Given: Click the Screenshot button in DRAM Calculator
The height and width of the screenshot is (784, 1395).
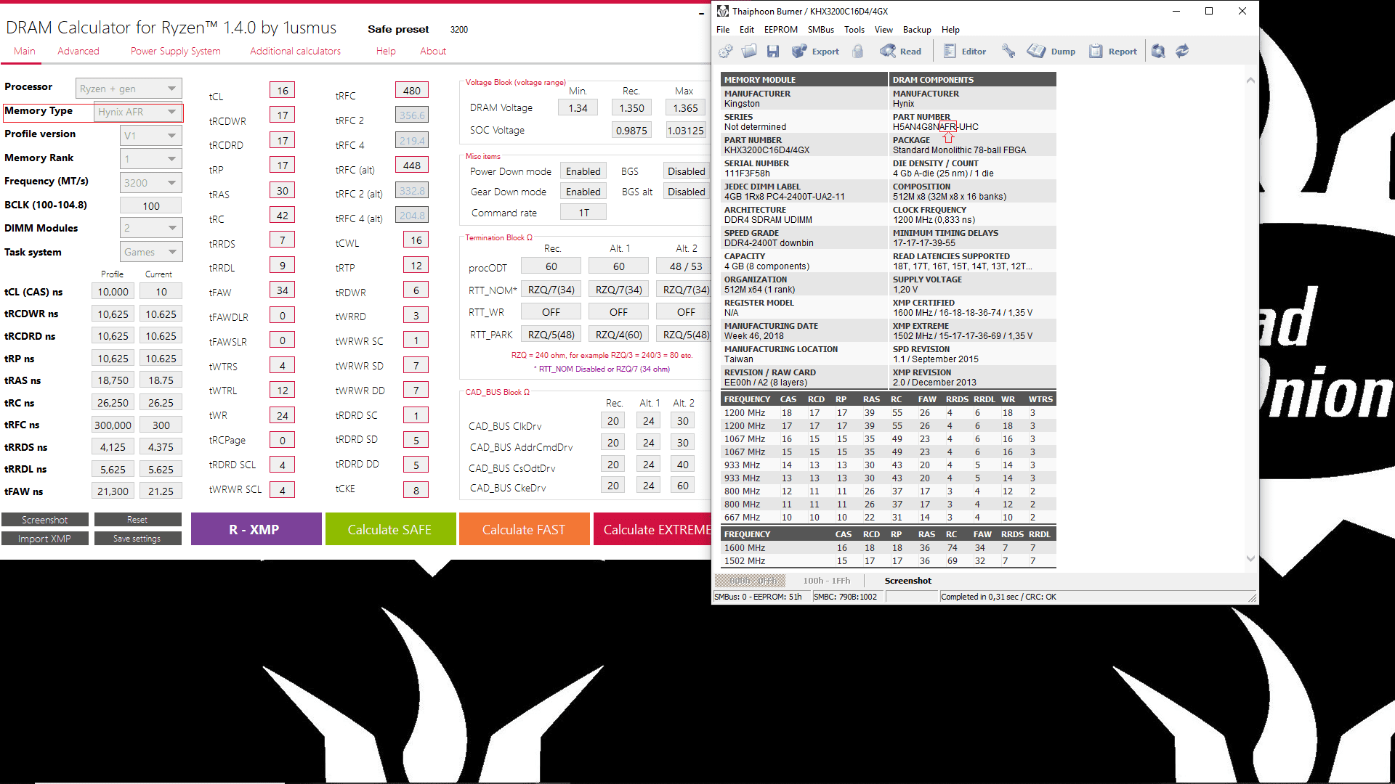Looking at the screenshot, I should point(44,520).
